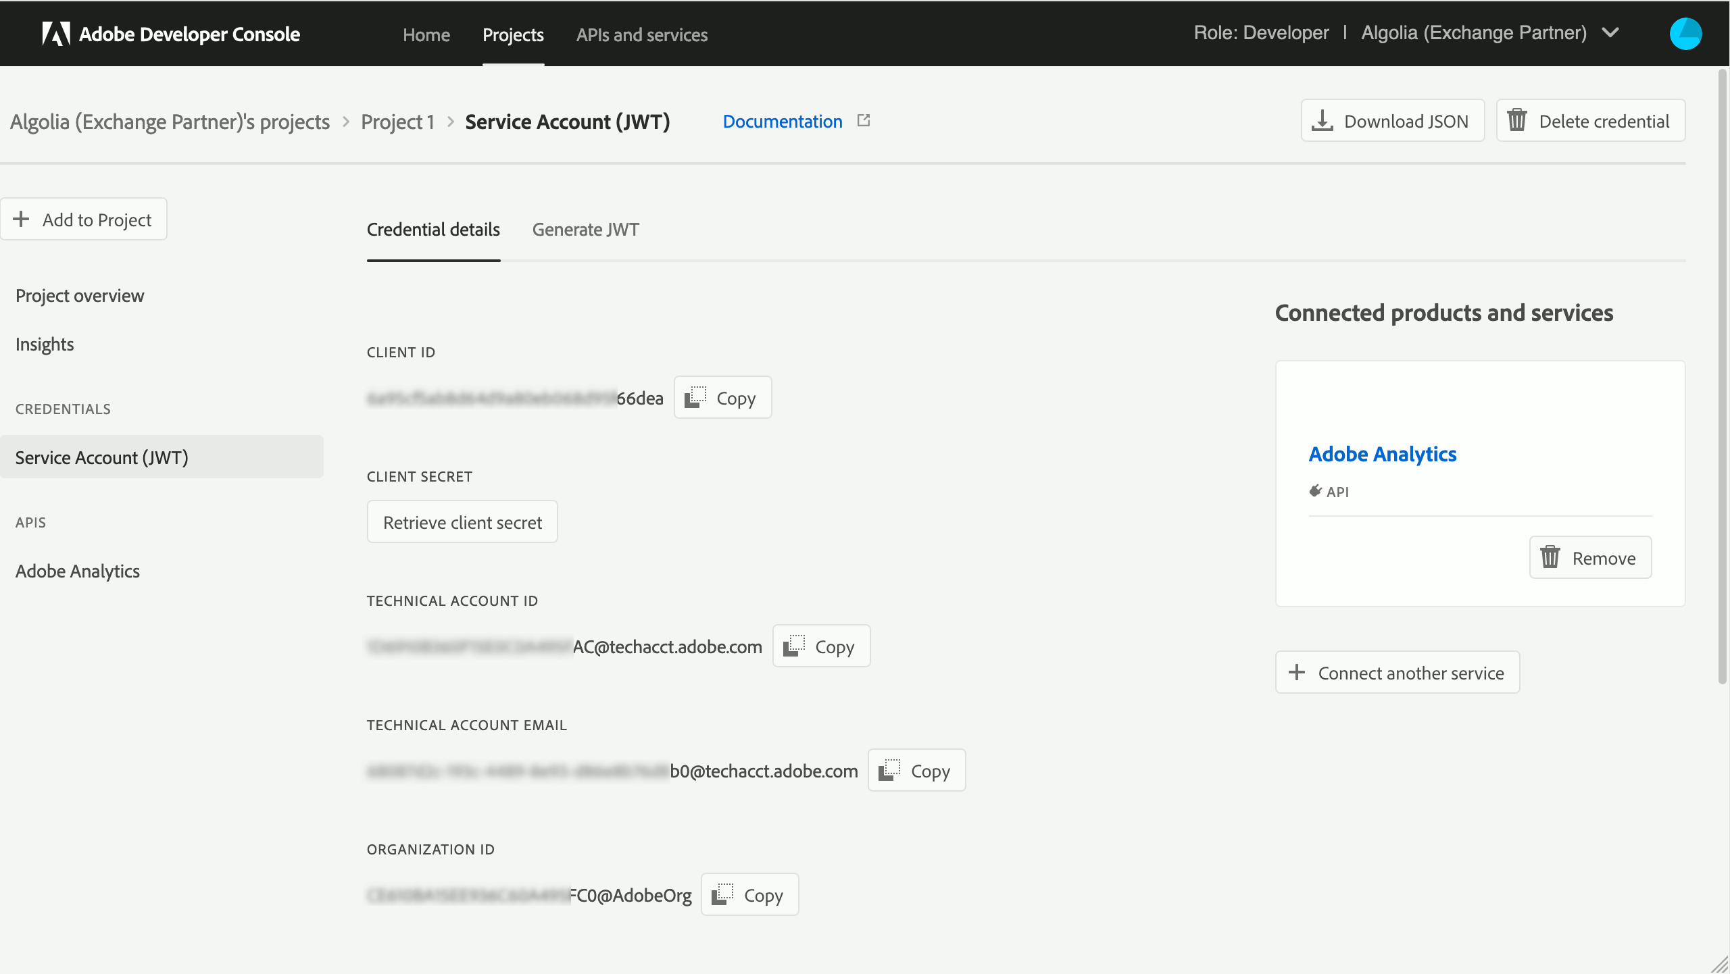Click the page vertical scrollbar
The height and width of the screenshot is (974, 1730).
(1723, 378)
